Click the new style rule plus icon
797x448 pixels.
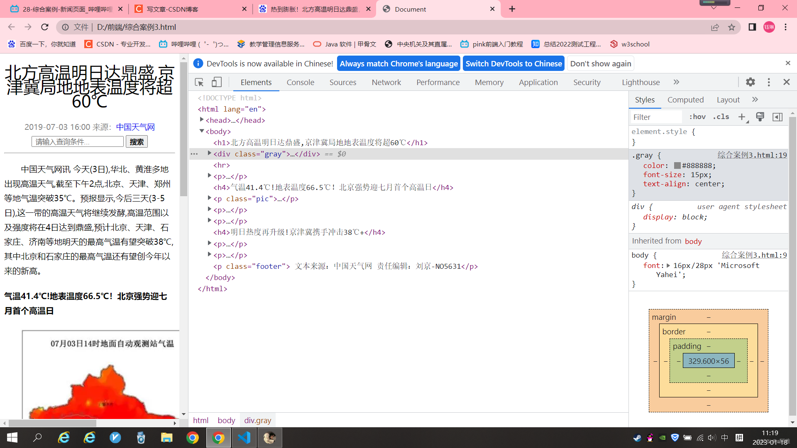point(742,117)
